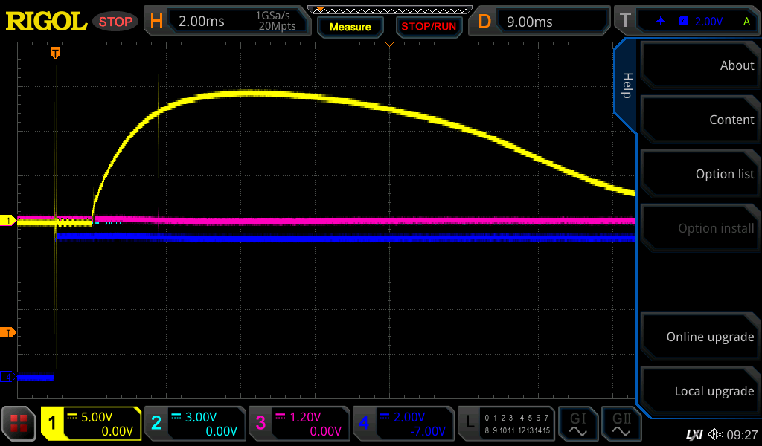
Task: Toggle channel 1 yellow 5.00V label
Action: [91, 424]
